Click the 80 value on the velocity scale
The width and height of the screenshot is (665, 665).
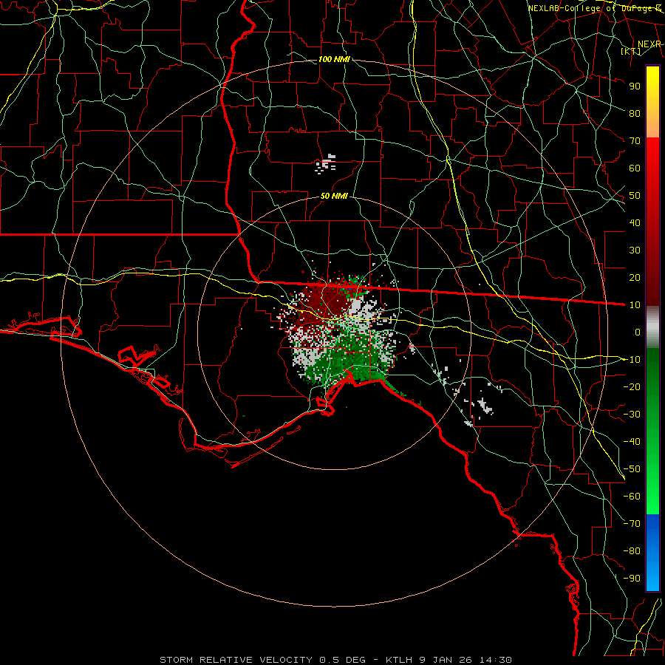click(635, 113)
